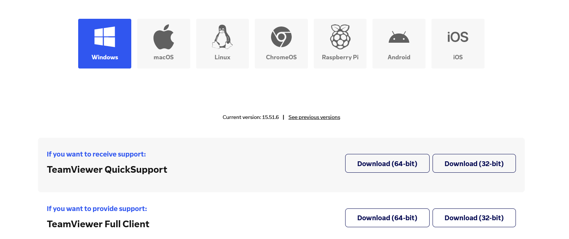Download QuickSupport 32-bit version
Screen dimensions: 569x239
(x=474, y=164)
